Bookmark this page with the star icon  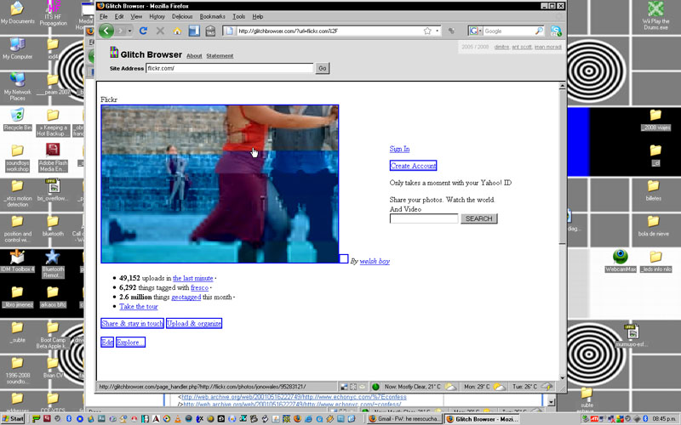[x=427, y=31]
